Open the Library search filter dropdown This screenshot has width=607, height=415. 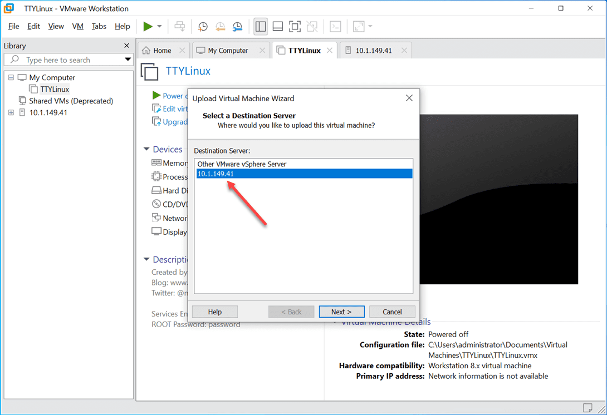coord(128,60)
